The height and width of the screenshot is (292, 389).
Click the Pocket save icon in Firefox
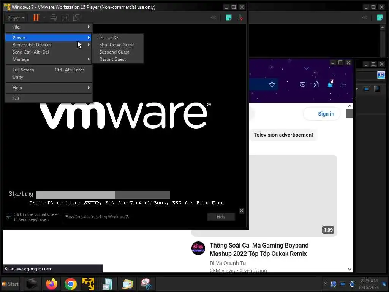pos(303,85)
